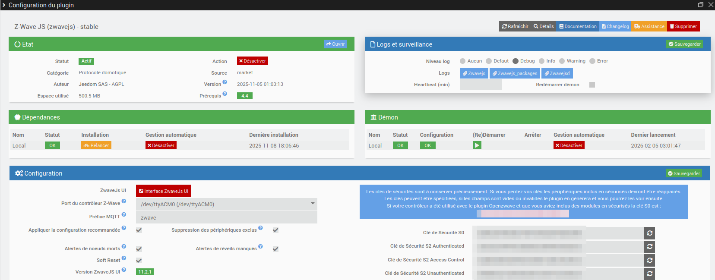715x280 pixels.
Task: Click the 500.5 MB disk usage value
Action: [x=89, y=96]
